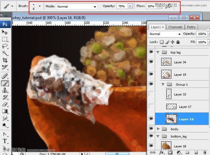Hide Layer 18
Screen dimensions: 210x155
151,145
